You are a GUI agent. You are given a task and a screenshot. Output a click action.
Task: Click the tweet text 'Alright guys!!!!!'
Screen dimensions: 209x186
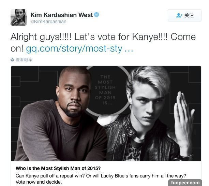click(41, 37)
